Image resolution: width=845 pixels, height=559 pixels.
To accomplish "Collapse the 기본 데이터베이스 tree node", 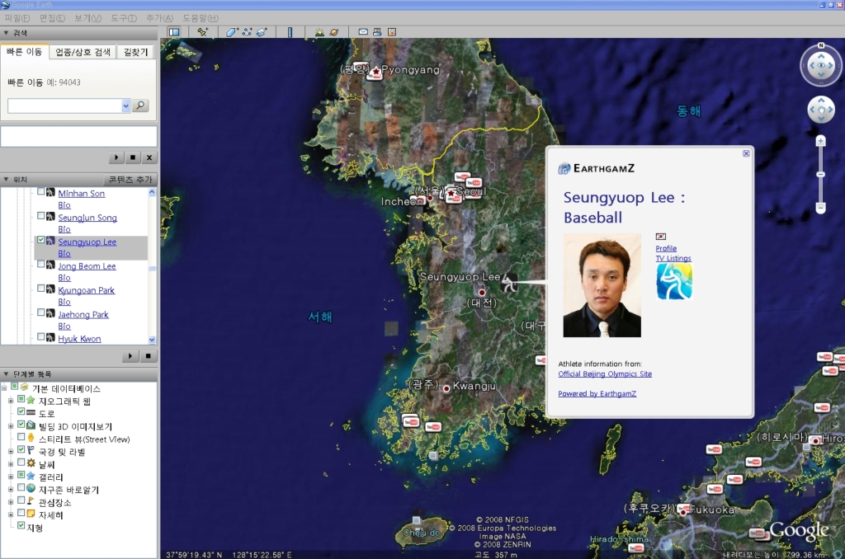I will [4, 388].
